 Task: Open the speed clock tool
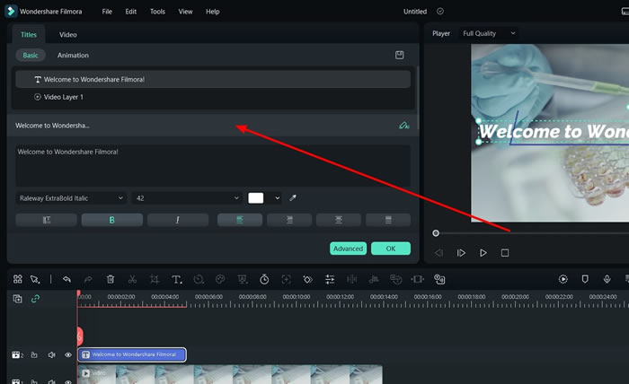click(x=199, y=279)
